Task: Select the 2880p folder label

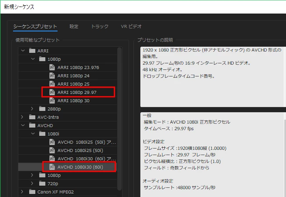Action: click(54, 109)
